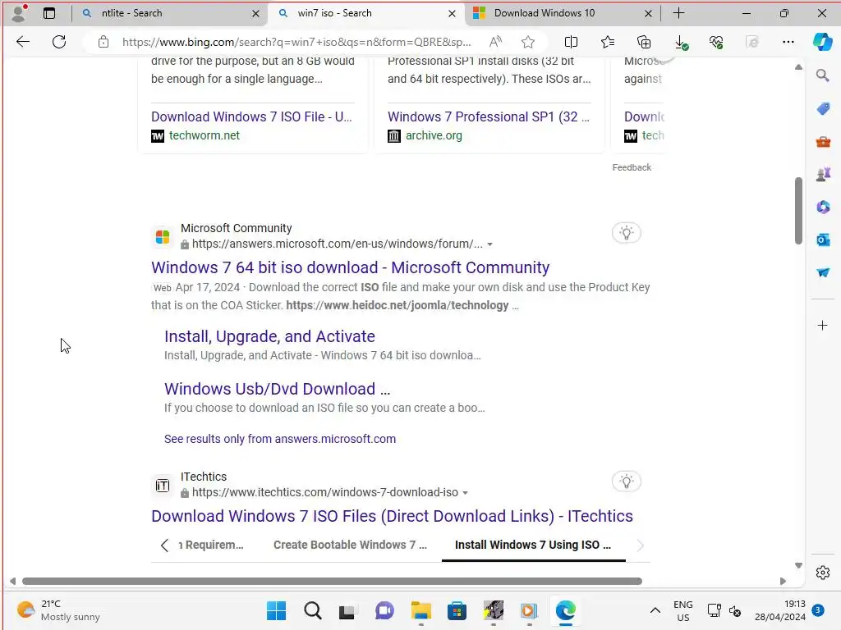841x630 pixels.
Task: Open a new browser tab
Action: pos(678,13)
